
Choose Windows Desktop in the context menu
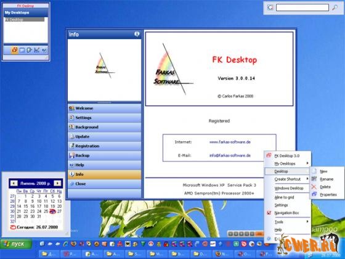tap(287, 188)
